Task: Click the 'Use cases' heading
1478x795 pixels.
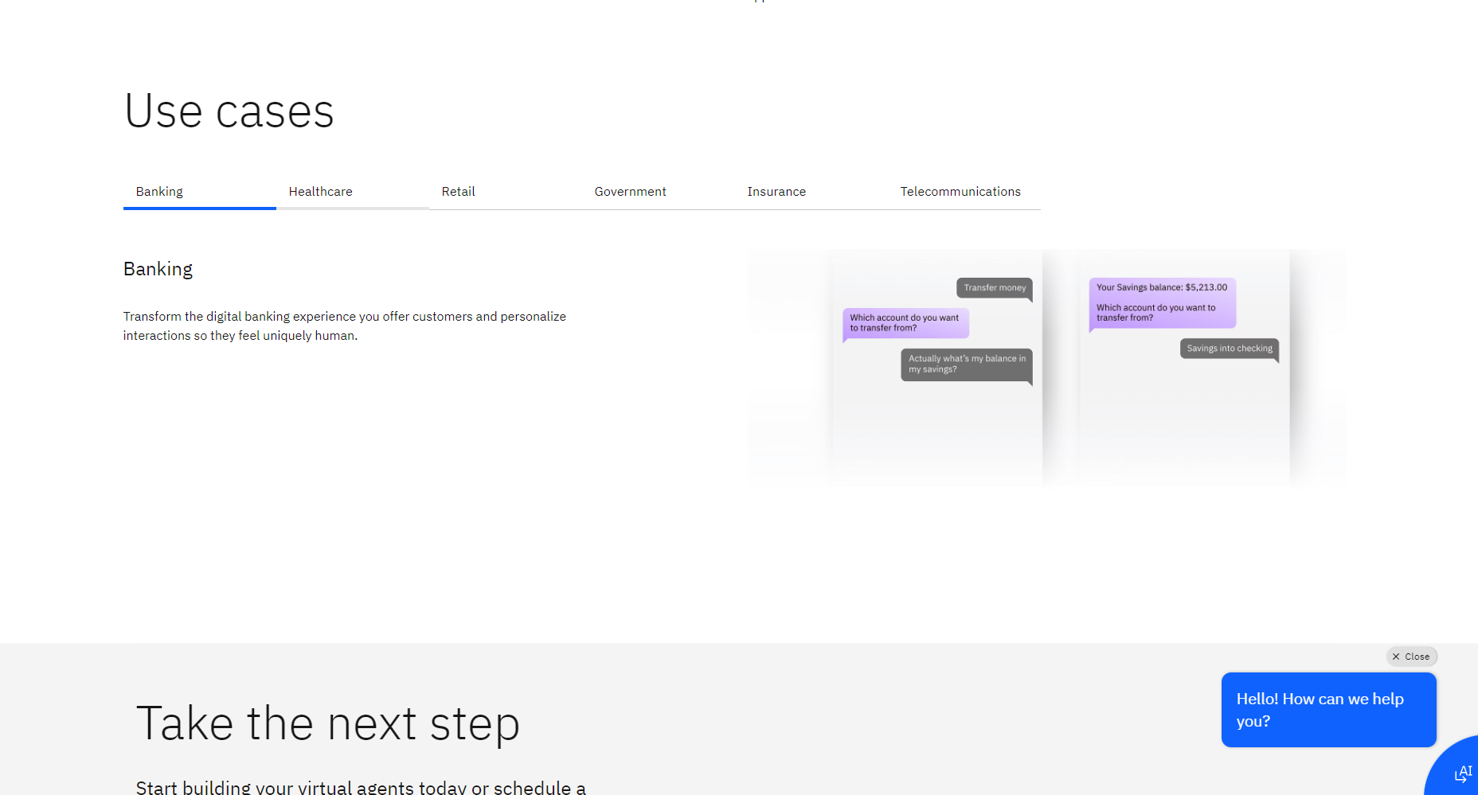Action: tap(229, 111)
